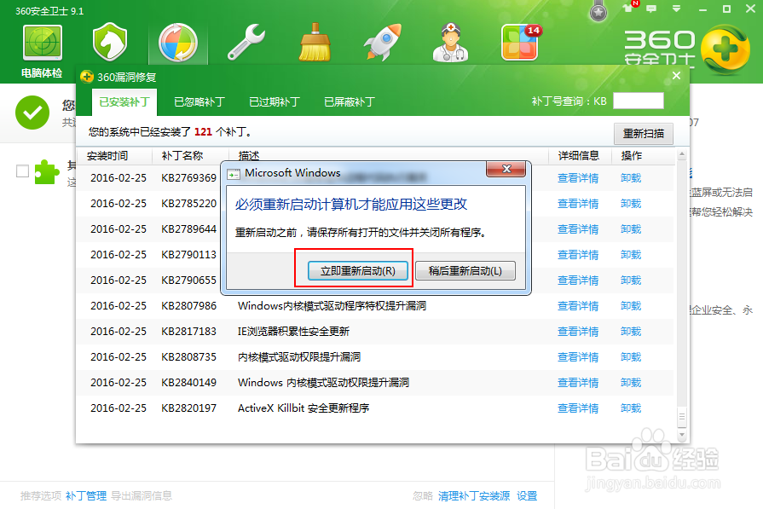This screenshot has width=763, height=509.
Task: Click the 360漏洞修复 title icon
Action: (x=87, y=77)
